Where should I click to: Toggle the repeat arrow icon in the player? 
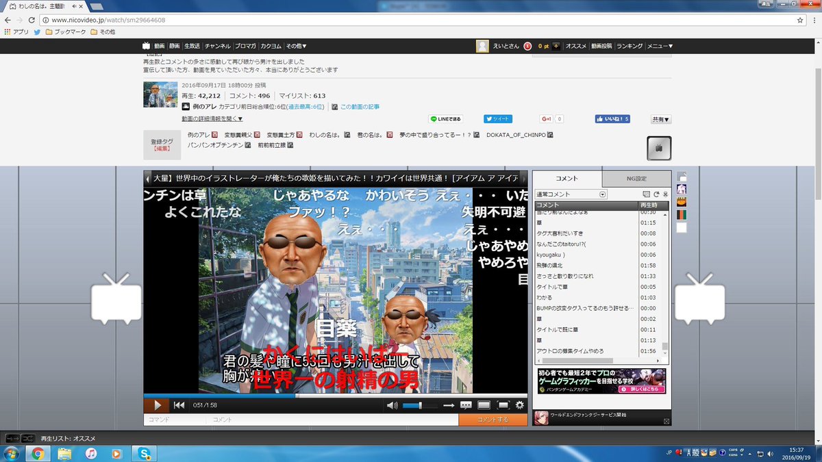pyautogui.click(x=449, y=405)
